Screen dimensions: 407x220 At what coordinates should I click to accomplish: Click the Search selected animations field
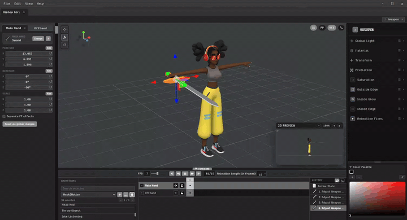tap(98, 188)
